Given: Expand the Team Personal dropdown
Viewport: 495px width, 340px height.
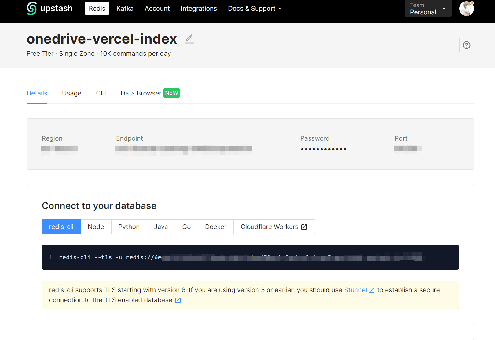Looking at the screenshot, I should (x=428, y=9).
